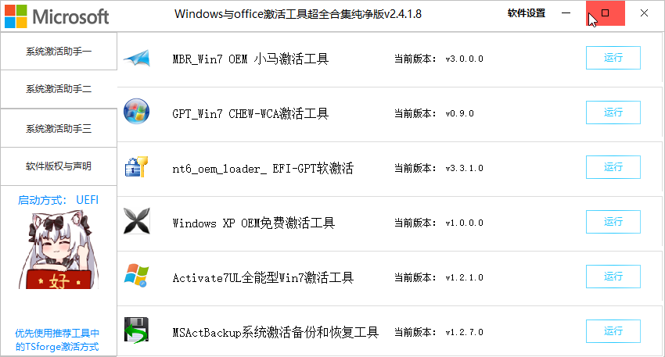Open the 系统激活助手一 tab
Viewport: 665px width, 357px height.
tap(59, 52)
